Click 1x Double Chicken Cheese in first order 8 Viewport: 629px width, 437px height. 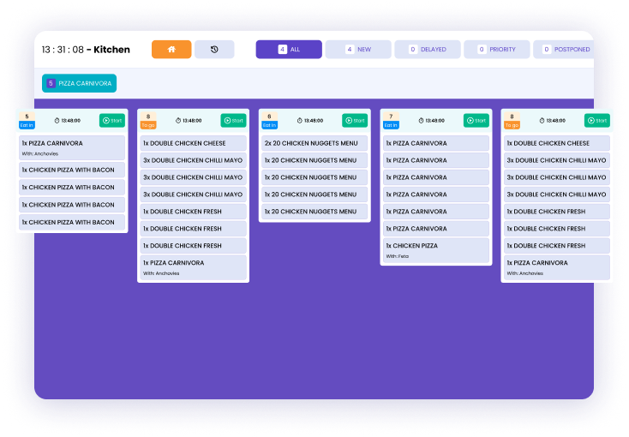[x=193, y=143]
